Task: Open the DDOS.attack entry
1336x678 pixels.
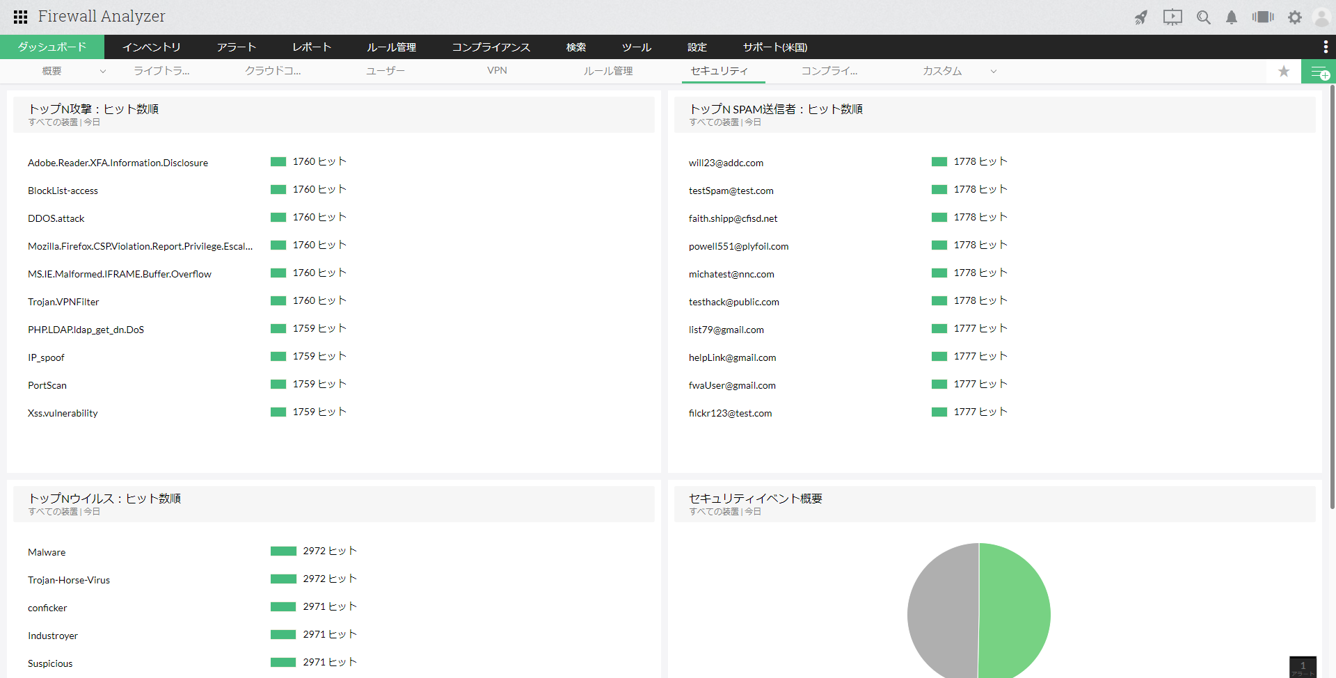Action: coord(56,218)
